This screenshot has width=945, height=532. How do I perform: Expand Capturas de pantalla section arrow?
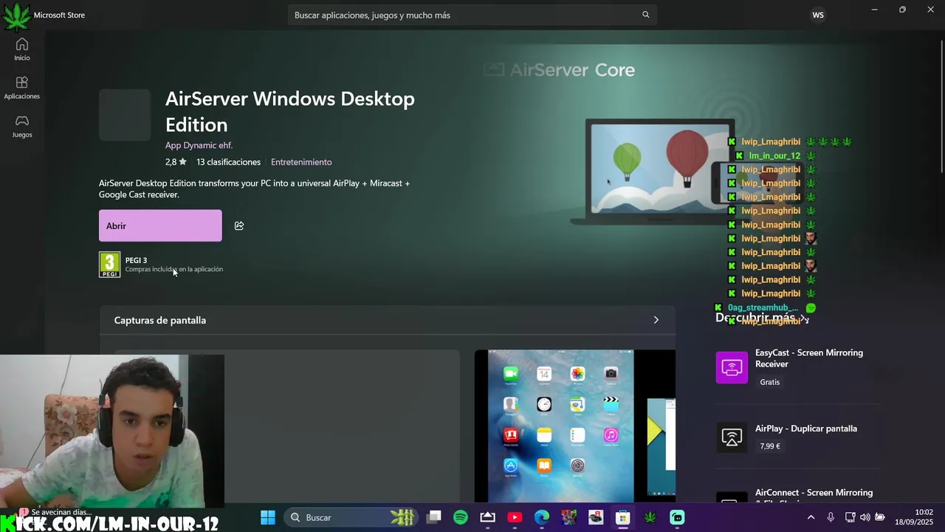point(656,320)
